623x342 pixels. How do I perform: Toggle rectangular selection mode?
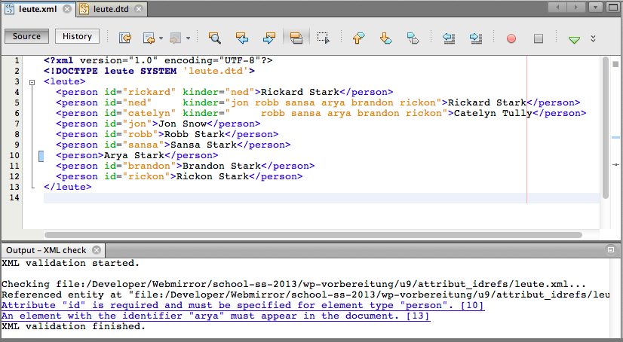323,38
